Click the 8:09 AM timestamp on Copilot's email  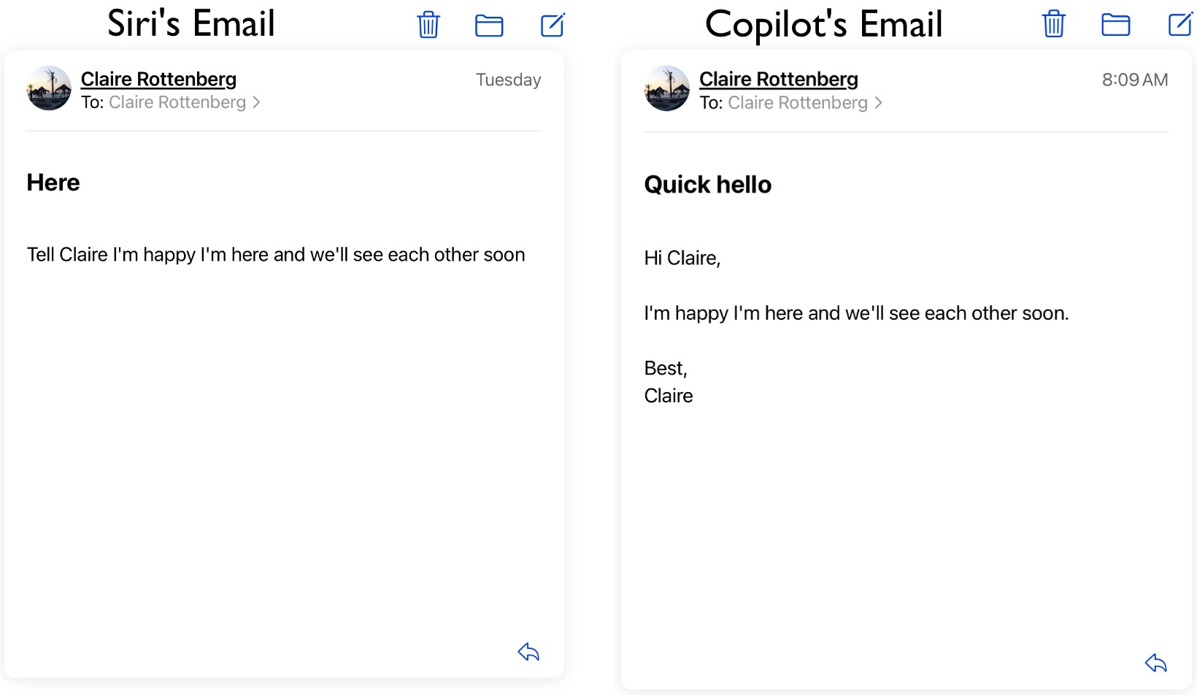(x=1134, y=80)
